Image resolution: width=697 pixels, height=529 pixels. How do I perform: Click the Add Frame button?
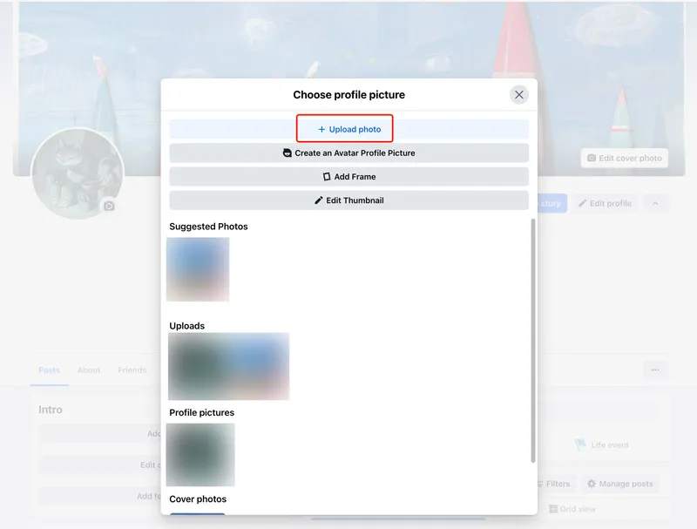(x=349, y=177)
